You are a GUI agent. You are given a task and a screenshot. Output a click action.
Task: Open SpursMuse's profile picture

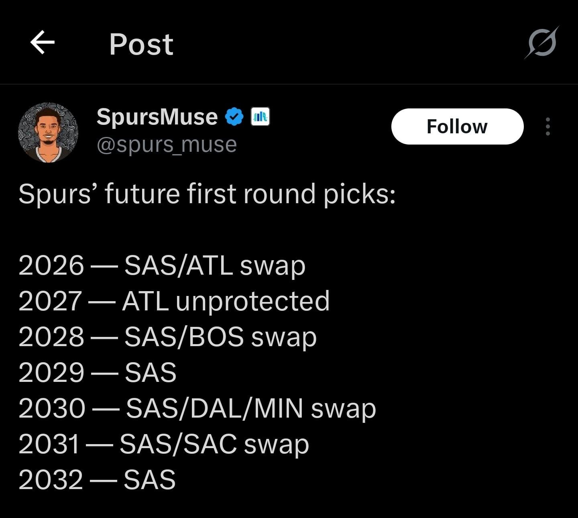click(x=48, y=133)
